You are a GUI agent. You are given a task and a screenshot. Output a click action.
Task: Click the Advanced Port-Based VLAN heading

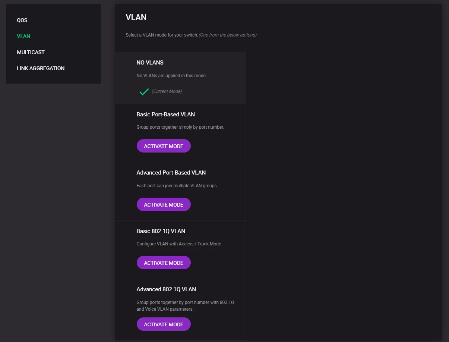point(171,173)
